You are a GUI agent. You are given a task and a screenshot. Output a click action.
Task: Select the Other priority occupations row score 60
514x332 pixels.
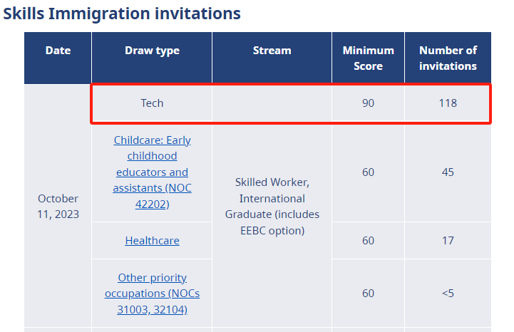tap(368, 294)
